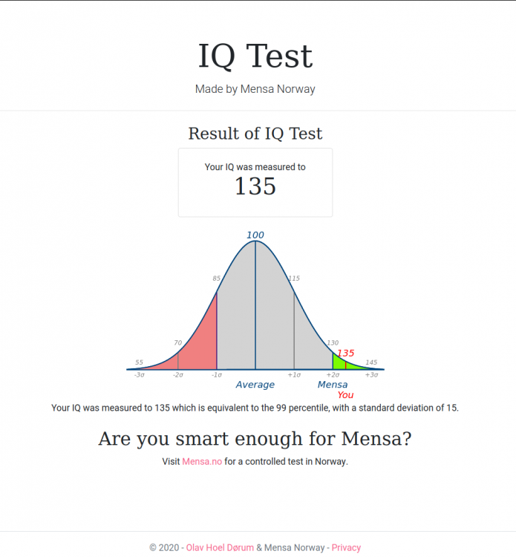516x557 pixels.
Task: Click the red "You" marker label
Action: [x=345, y=395]
